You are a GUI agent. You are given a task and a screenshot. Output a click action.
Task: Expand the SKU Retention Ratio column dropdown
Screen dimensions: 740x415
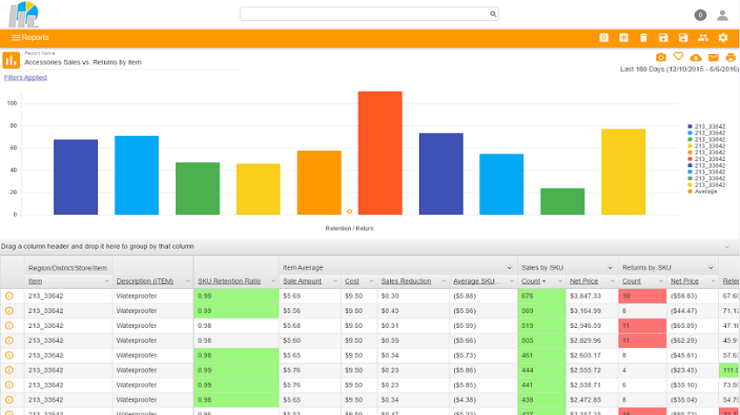[x=271, y=281]
